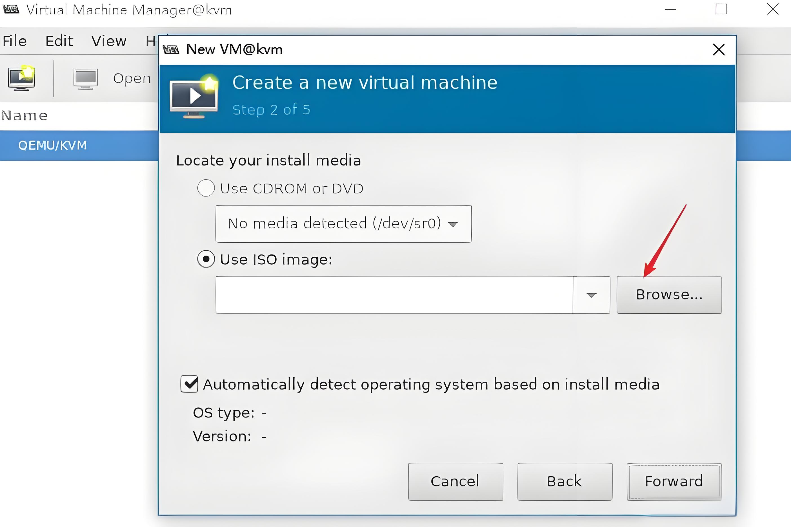The width and height of the screenshot is (791, 527).
Task: Uncheck automatically detect operating system checkbox
Action: coord(189,384)
